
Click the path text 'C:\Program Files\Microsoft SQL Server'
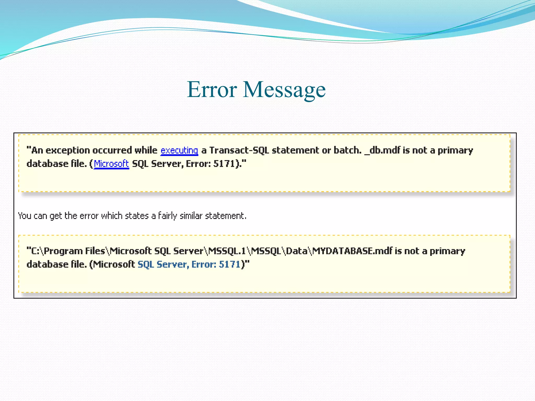click(117, 251)
